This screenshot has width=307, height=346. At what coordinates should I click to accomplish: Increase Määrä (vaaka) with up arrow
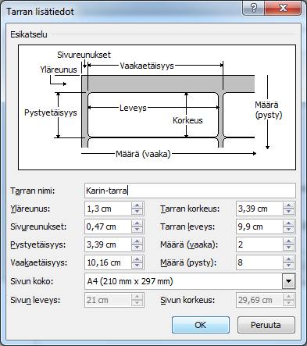[288, 241]
